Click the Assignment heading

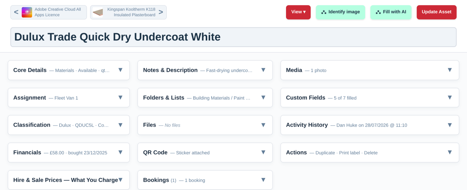[30, 98]
